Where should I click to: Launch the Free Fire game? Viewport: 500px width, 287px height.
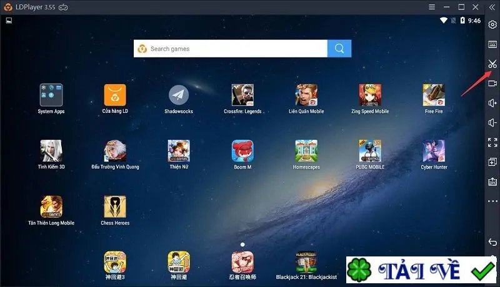pos(434,95)
